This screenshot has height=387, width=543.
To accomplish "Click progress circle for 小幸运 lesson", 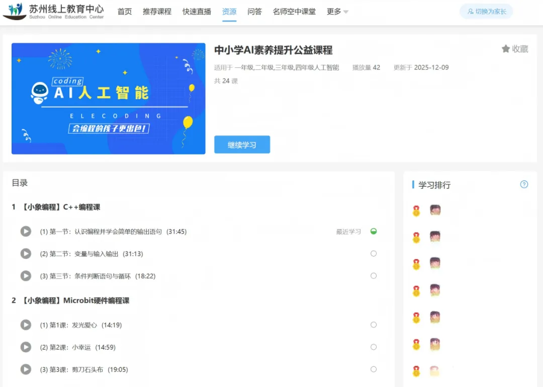I will 373,347.
